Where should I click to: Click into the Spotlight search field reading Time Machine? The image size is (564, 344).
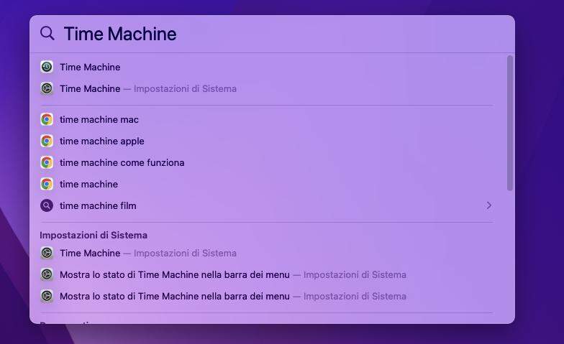(x=119, y=34)
